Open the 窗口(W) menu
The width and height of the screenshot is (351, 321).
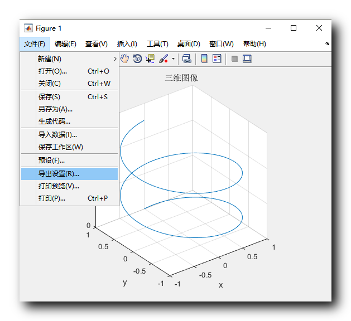(x=222, y=44)
